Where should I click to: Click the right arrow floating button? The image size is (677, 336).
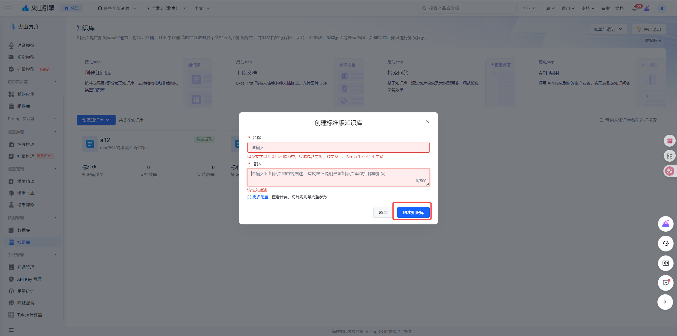[665, 302]
